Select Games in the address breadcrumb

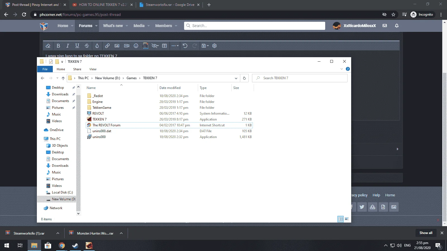(132, 78)
